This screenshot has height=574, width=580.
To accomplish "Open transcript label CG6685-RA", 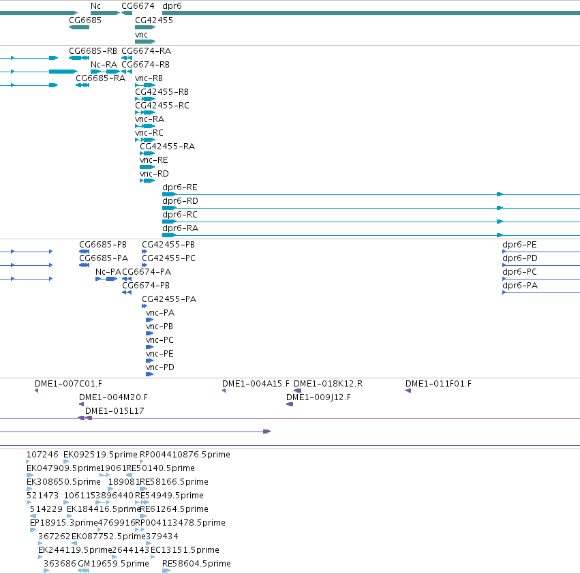I will click(101, 78).
